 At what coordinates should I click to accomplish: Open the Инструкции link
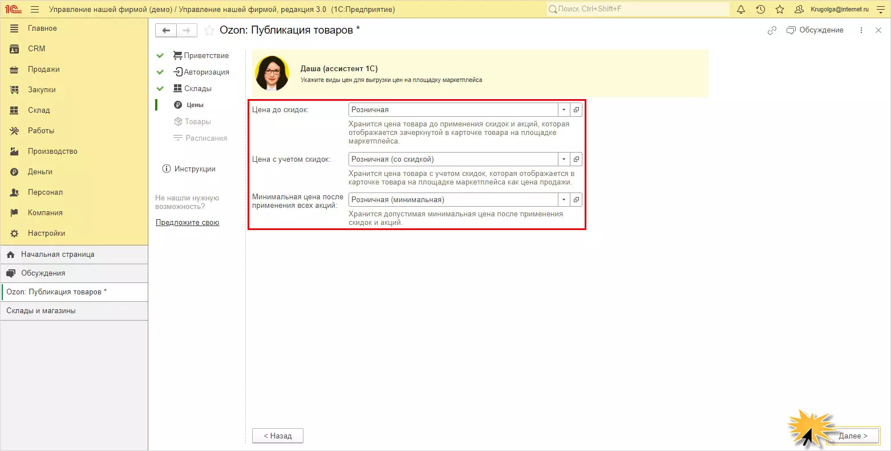click(x=189, y=169)
